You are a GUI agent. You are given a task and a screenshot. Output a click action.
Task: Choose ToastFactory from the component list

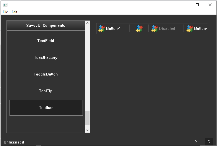point(46,57)
